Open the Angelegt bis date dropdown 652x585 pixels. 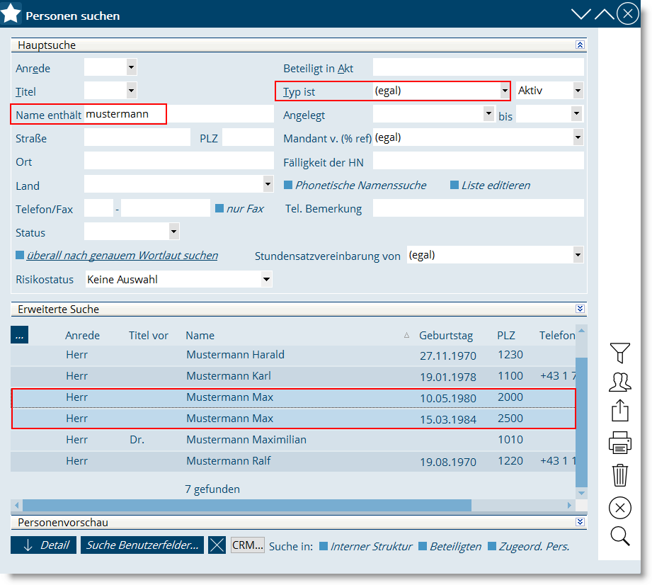[x=576, y=113]
